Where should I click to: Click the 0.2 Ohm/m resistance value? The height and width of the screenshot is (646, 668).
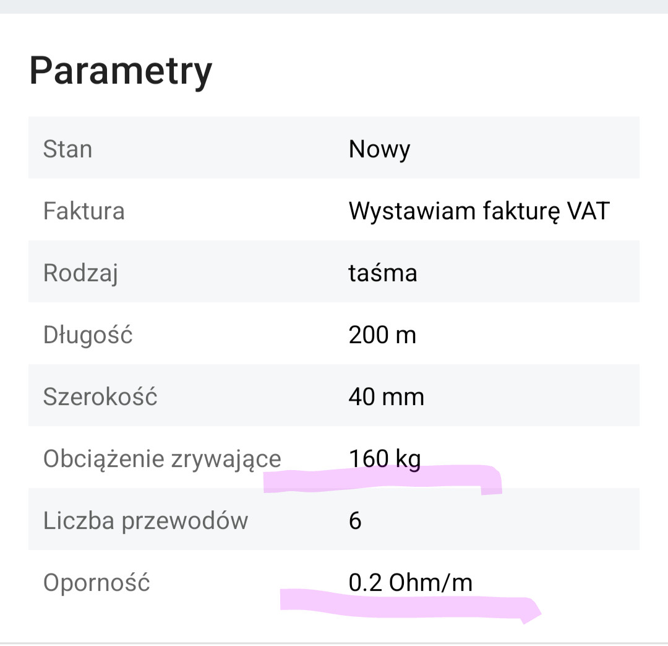click(x=410, y=583)
